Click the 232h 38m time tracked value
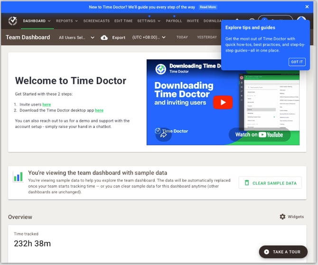Image resolution: width=318 pixels, height=265 pixels. pyautogui.click(x=32, y=244)
